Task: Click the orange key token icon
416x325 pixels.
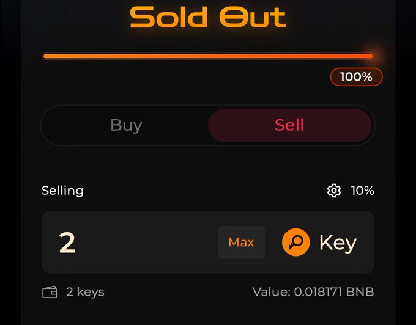Action: pos(296,242)
